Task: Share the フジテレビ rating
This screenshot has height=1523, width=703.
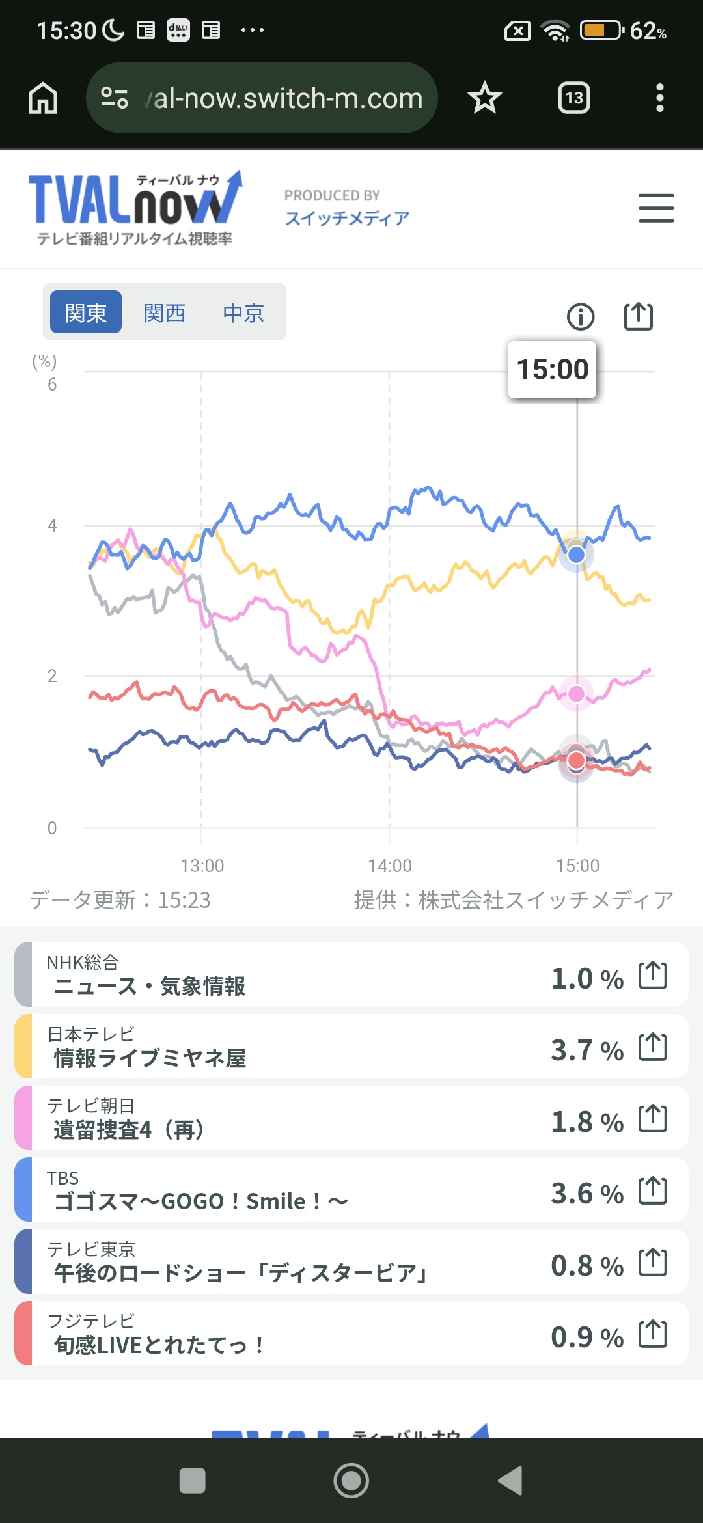Action: click(653, 1334)
